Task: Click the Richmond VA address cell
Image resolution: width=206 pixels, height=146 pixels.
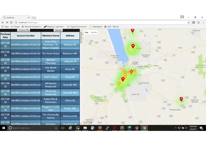Action: (x=70, y=116)
